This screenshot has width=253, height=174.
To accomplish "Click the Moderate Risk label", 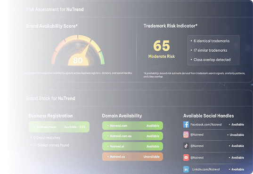I will pyautogui.click(x=162, y=56).
